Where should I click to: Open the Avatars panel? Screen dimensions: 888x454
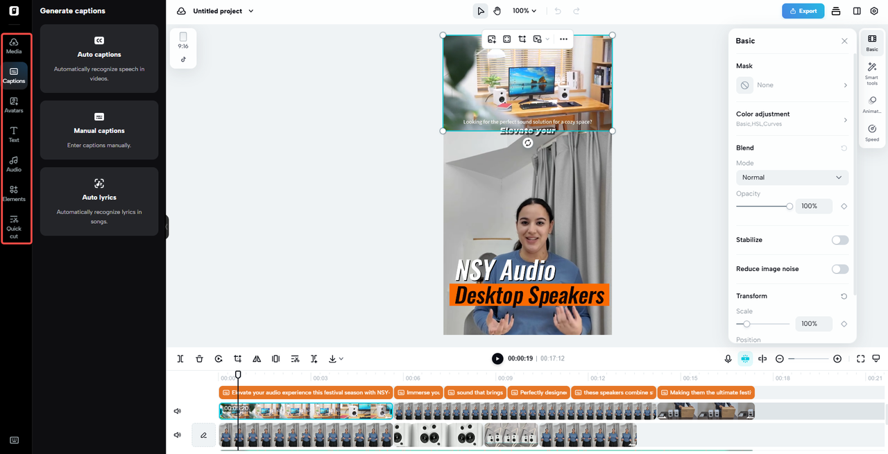(14, 105)
